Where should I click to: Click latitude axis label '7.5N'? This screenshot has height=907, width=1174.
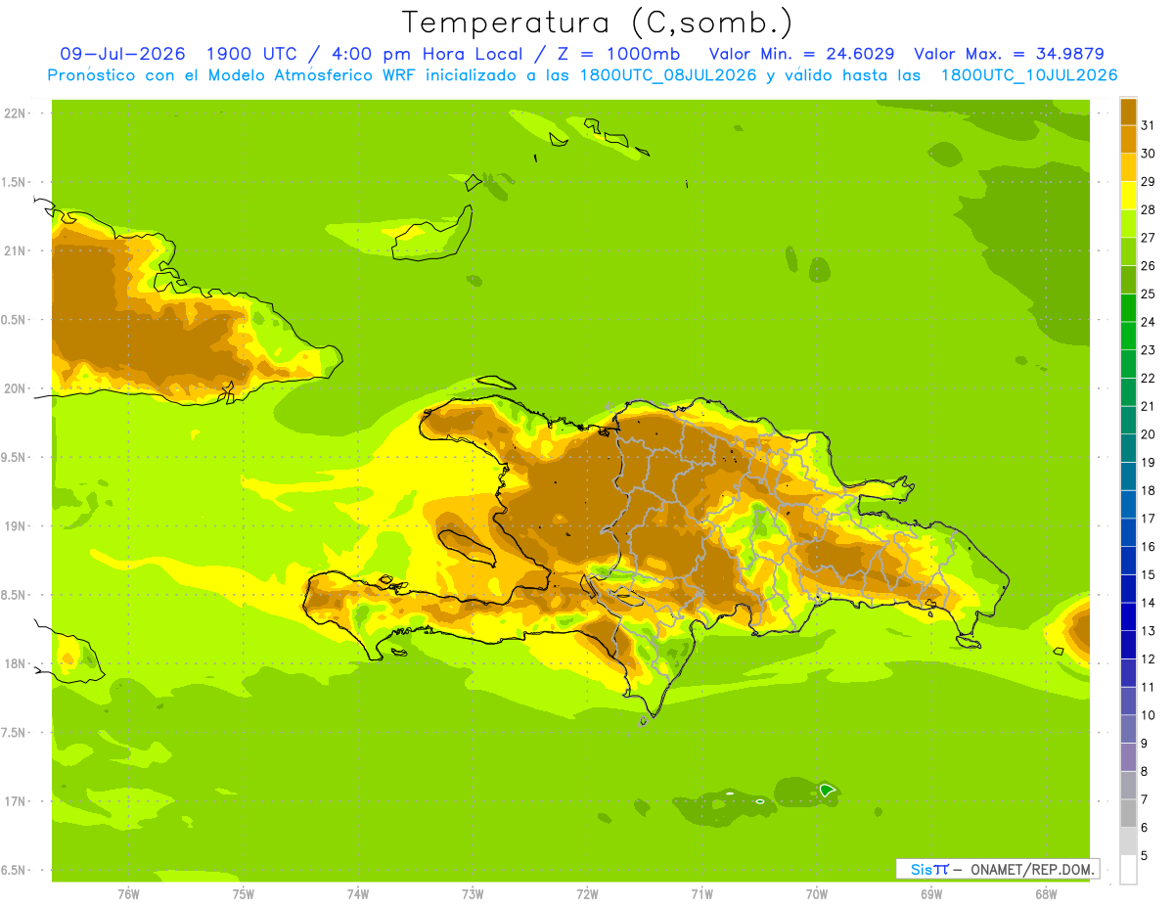click(14, 733)
